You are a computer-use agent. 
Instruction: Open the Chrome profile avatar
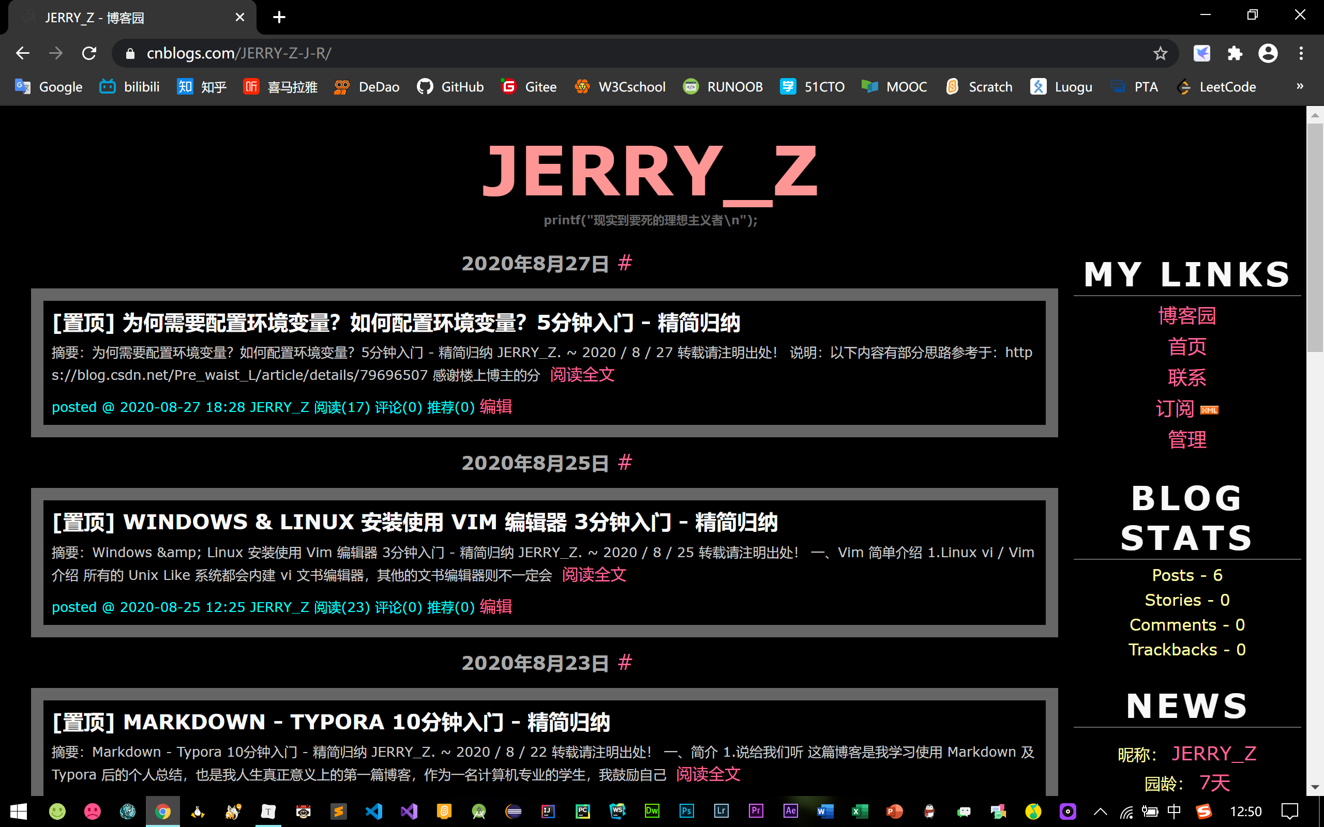1268,53
